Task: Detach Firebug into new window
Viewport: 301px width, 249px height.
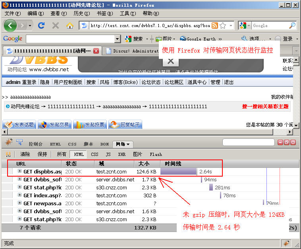Action: [287, 142]
